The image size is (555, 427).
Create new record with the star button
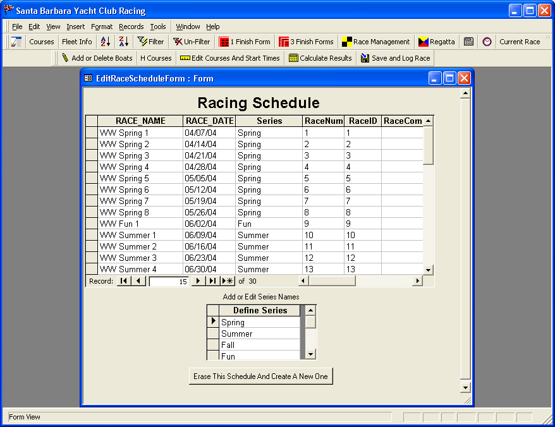(227, 281)
